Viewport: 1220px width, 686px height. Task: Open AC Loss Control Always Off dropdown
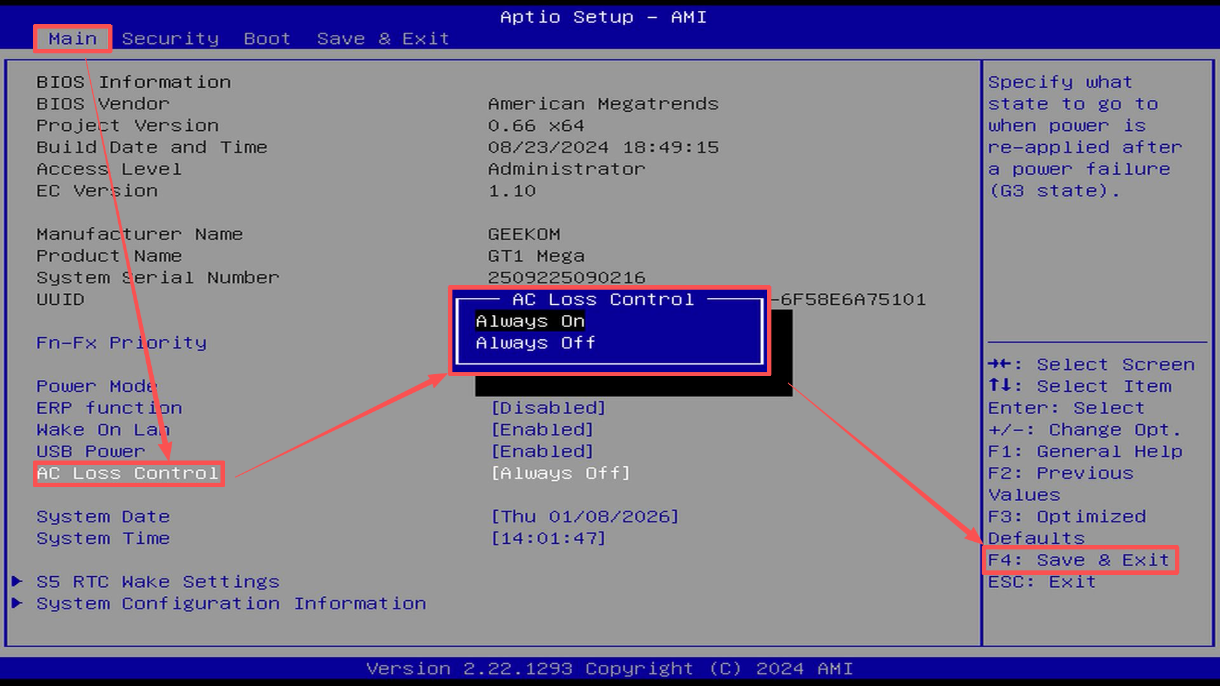click(x=560, y=473)
